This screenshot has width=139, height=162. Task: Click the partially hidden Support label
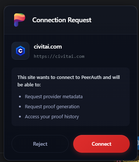pos(131,161)
